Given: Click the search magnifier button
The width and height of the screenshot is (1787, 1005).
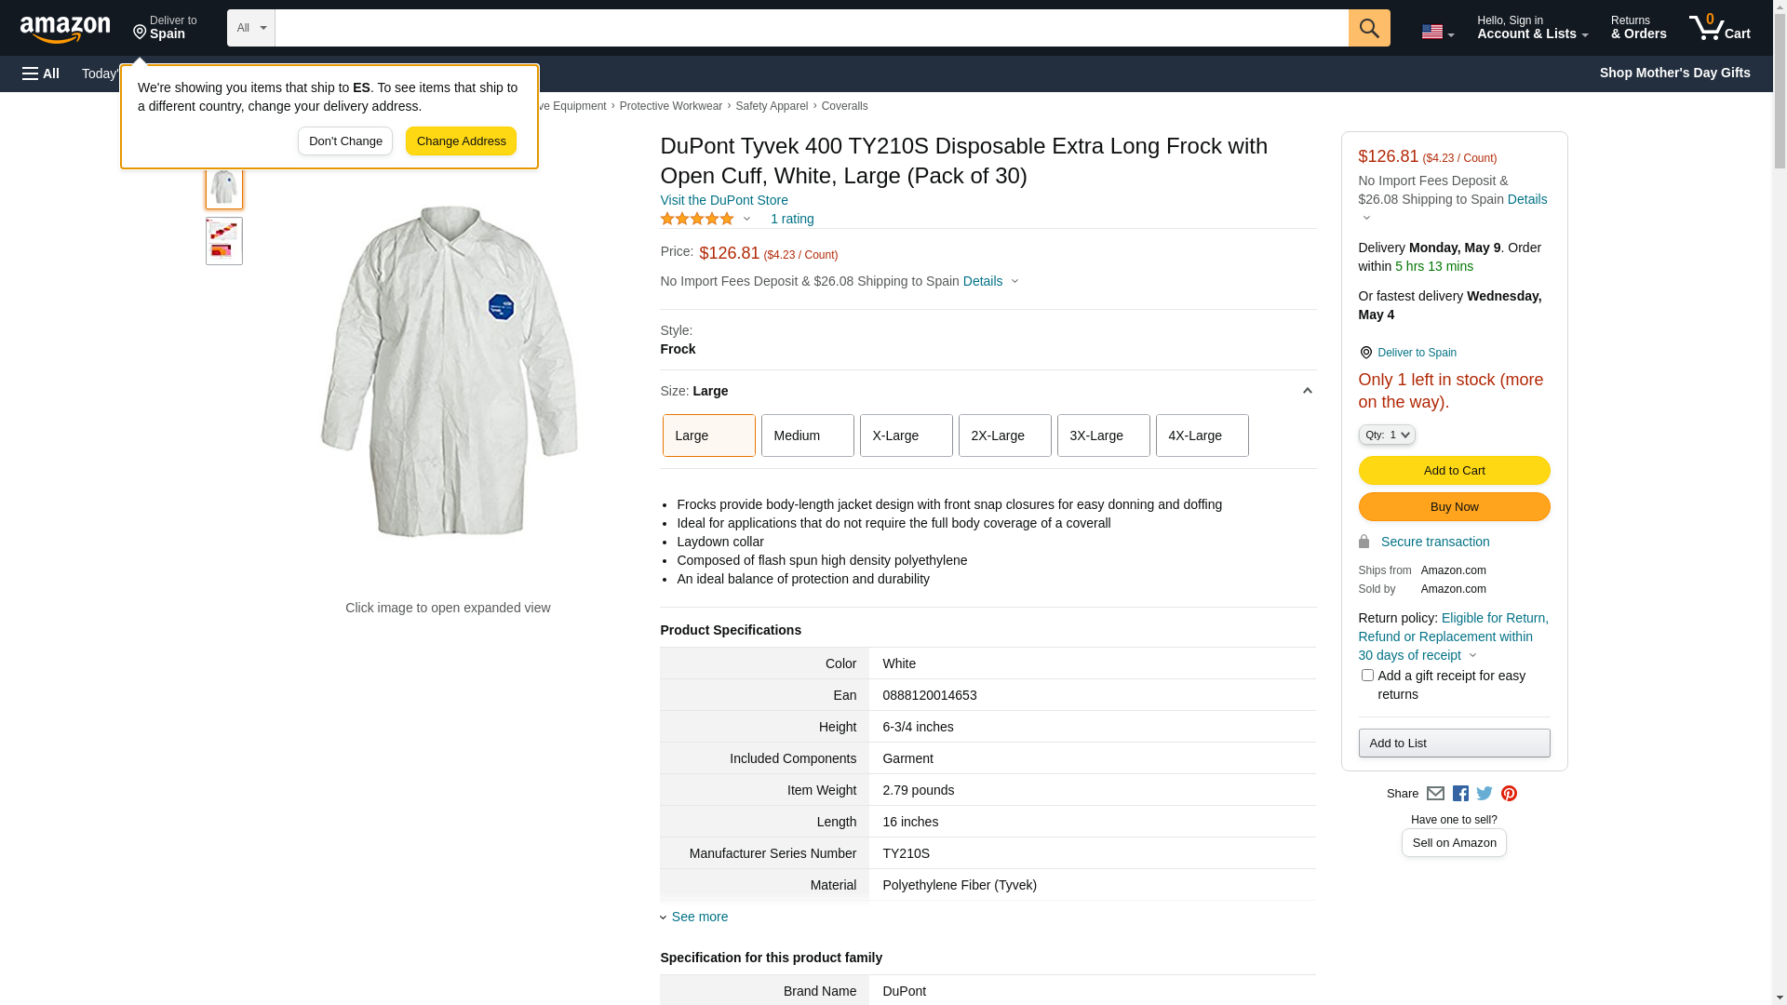Looking at the screenshot, I should point(1368,28).
